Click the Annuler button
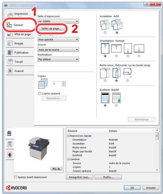Image resolution: width=163 pixels, height=194 pixels. click(151, 188)
